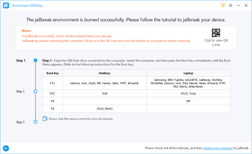This screenshot has width=252, height=154.
Task: Minimize the 4MeKey window
Action: [x=238, y=5]
